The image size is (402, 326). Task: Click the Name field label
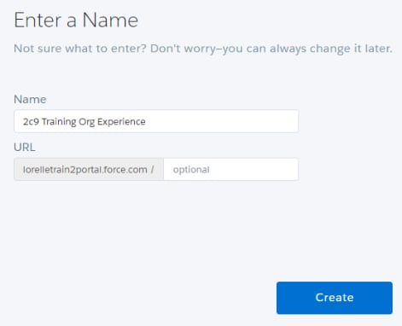pyautogui.click(x=30, y=99)
